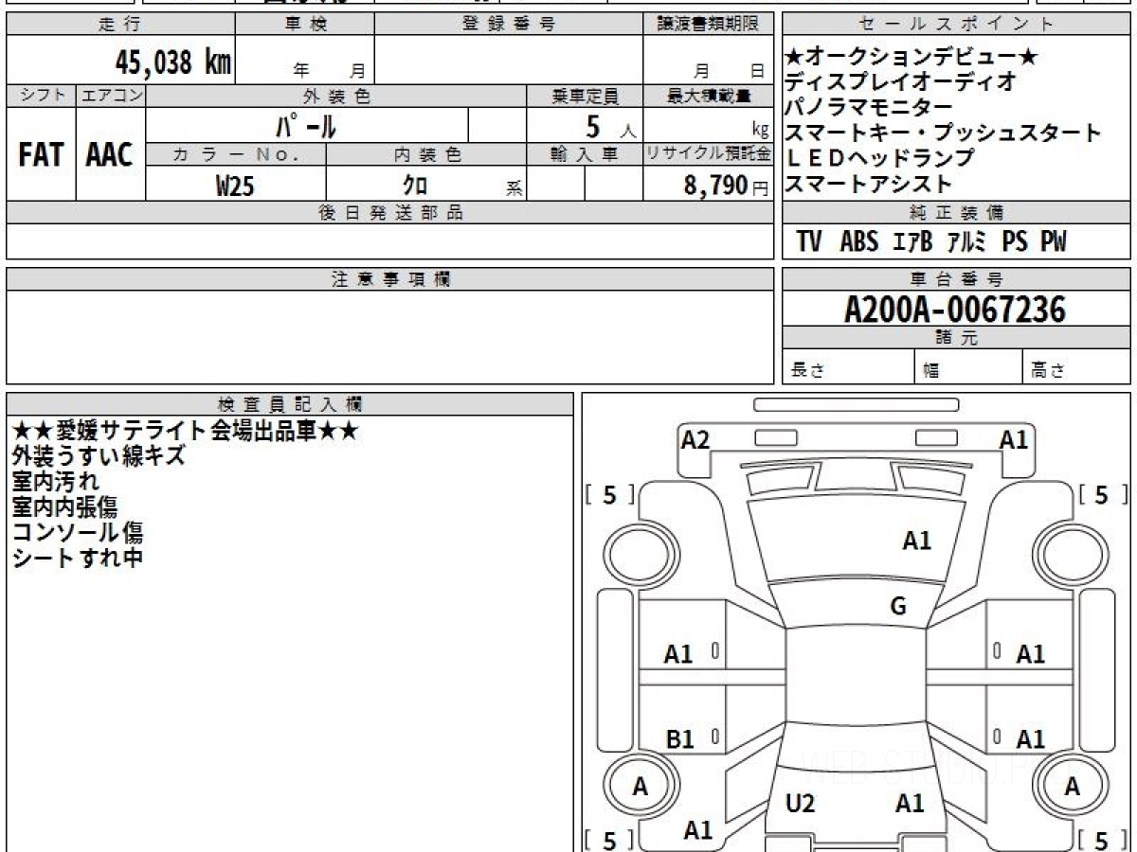The width and height of the screenshot is (1137, 852).
Task: Click the PW equipment code
Action: tap(1054, 242)
